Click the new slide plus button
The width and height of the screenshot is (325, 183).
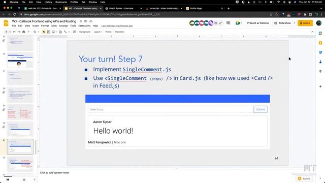pos(6,32)
